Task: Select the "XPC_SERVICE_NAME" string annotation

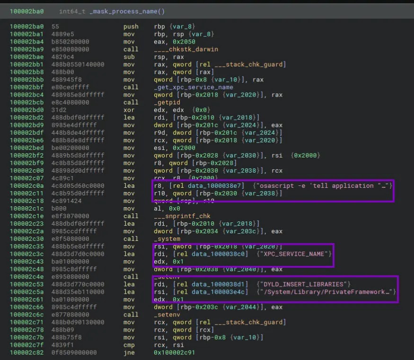Action: 294,254
